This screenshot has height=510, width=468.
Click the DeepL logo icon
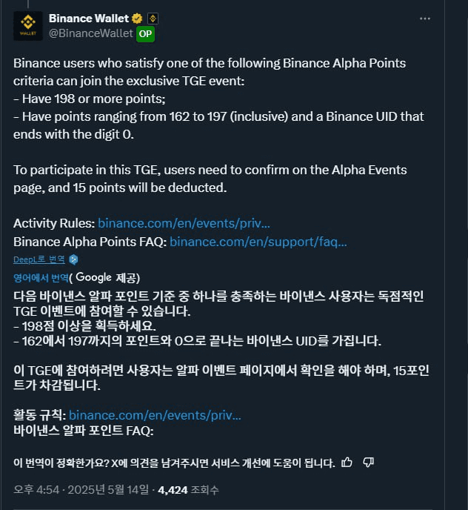coord(74,259)
